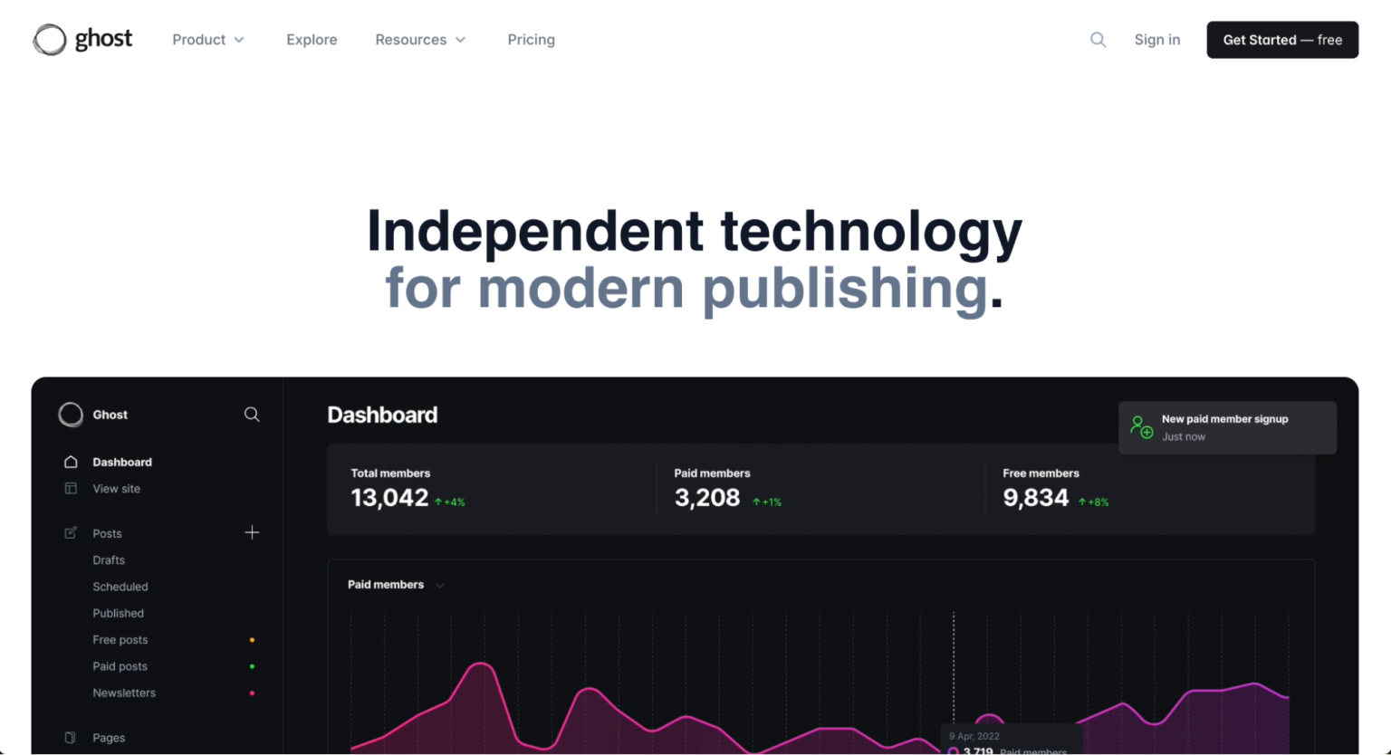
Task: Open the Product dropdown menu
Action: click(x=208, y=40)
